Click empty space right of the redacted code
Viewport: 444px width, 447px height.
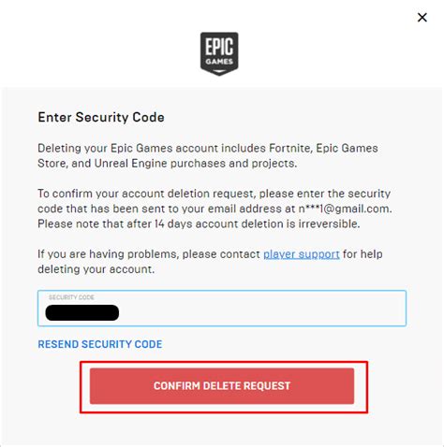pos(262,312)
